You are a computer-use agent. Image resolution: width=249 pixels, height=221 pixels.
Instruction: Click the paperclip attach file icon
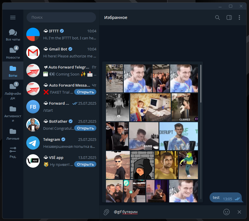(x=107, y=212)
